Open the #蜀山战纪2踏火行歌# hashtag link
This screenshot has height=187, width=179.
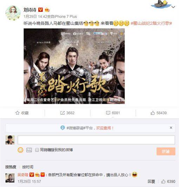click(x=151, y=23)
